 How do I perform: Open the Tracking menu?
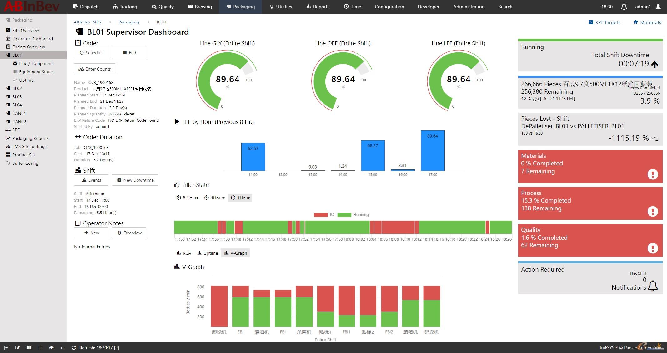tap(125, 7)
